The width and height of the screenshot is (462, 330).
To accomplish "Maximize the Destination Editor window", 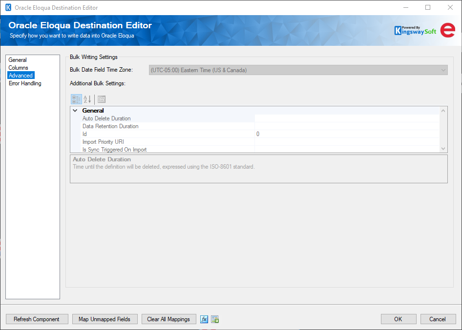I will tap(428, 8).
